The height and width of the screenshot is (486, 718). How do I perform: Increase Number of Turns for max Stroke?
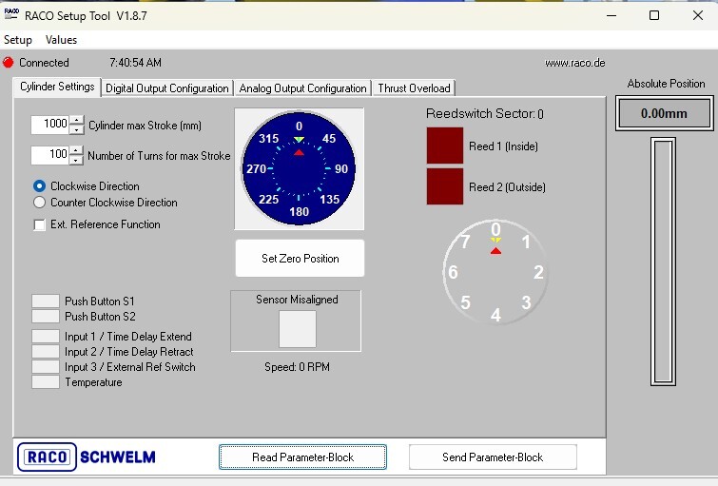[76, 150]
